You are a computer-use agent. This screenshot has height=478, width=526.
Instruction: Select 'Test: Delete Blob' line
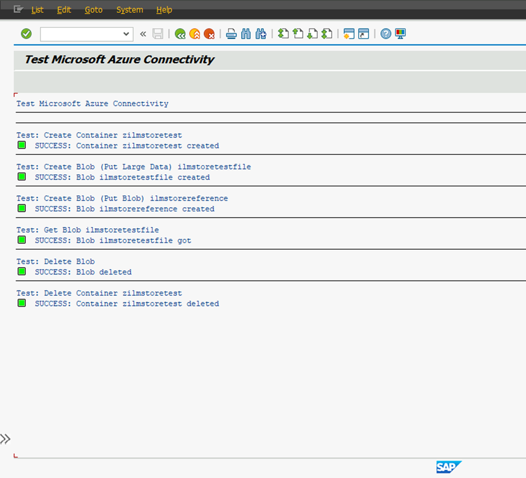[x=56, y=261]
